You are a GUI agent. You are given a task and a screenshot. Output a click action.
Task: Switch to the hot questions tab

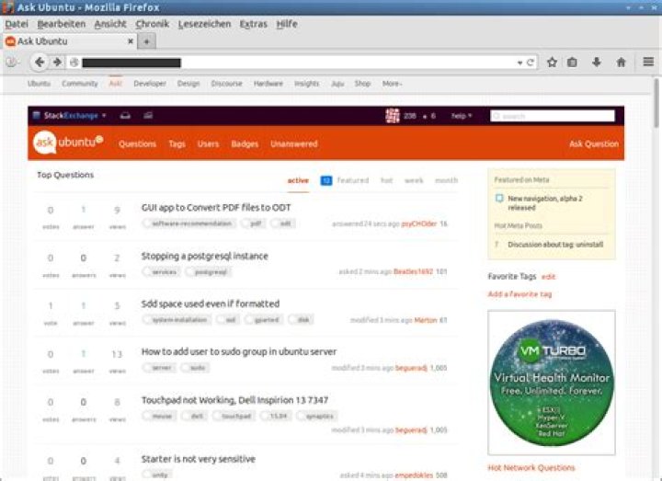click(387, 181)
